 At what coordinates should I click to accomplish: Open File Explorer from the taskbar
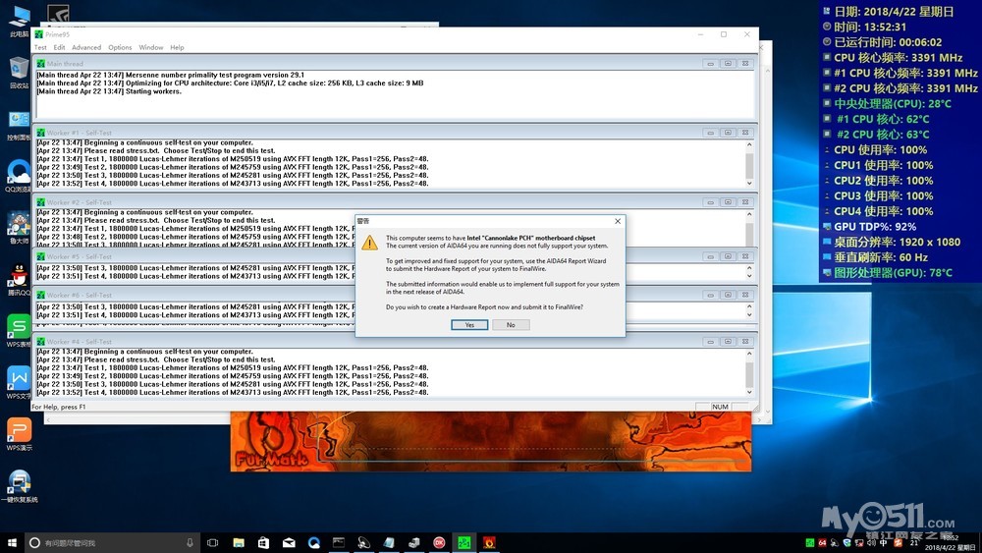click(239, 542)
